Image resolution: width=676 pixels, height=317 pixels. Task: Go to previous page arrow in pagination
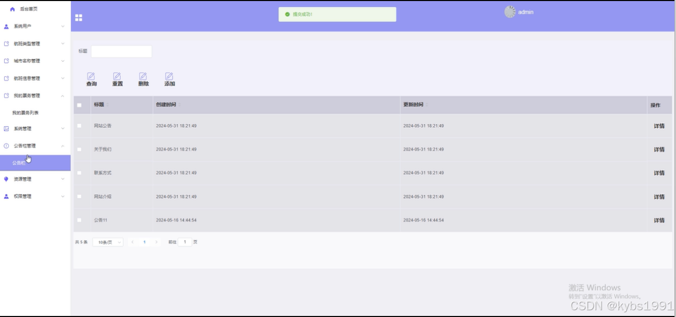(x=132, y=242)
